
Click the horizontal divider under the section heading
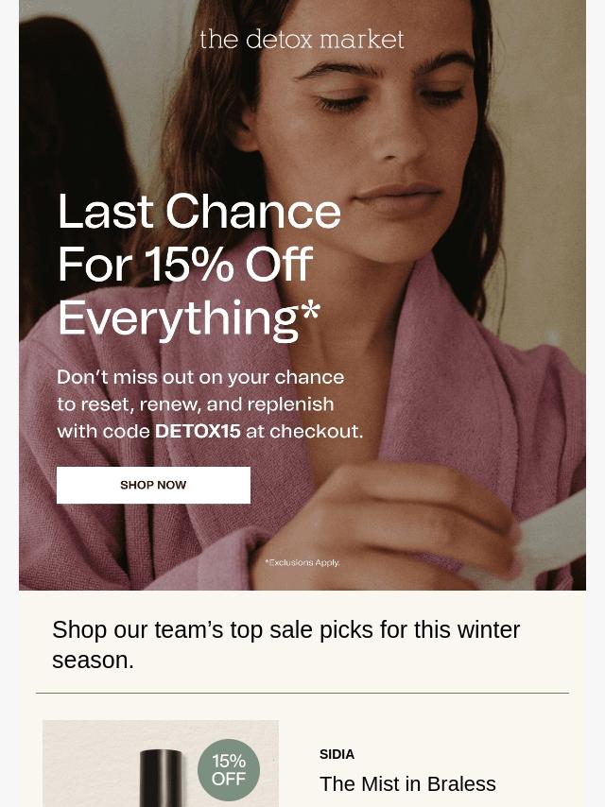302,693
